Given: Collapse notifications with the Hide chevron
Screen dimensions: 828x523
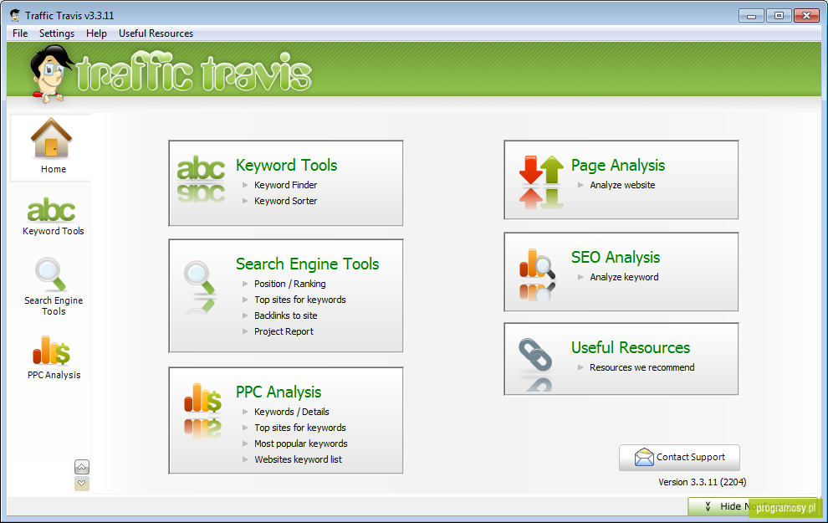Looking at the screenshot, I should [x=708, y=506].
